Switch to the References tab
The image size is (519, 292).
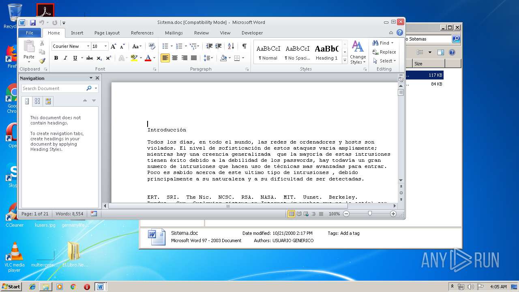[142, 33]
